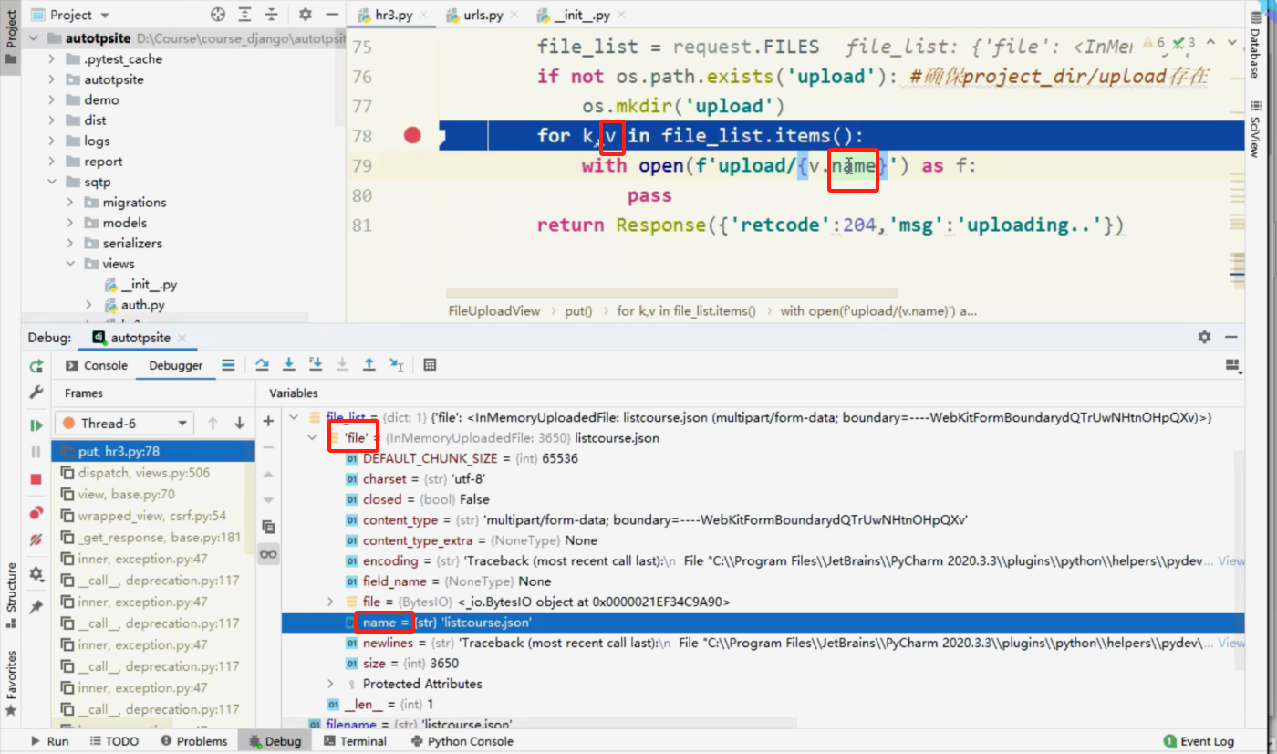Screen dimensions: 1277x754
Task: Expand the logs folder
Action: [54, 141]
